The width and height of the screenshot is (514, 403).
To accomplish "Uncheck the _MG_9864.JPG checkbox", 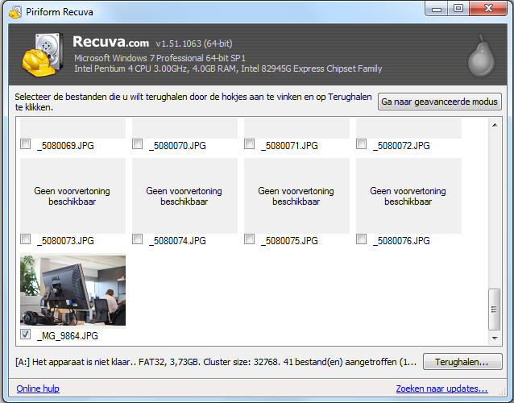I will pos(25,334).
